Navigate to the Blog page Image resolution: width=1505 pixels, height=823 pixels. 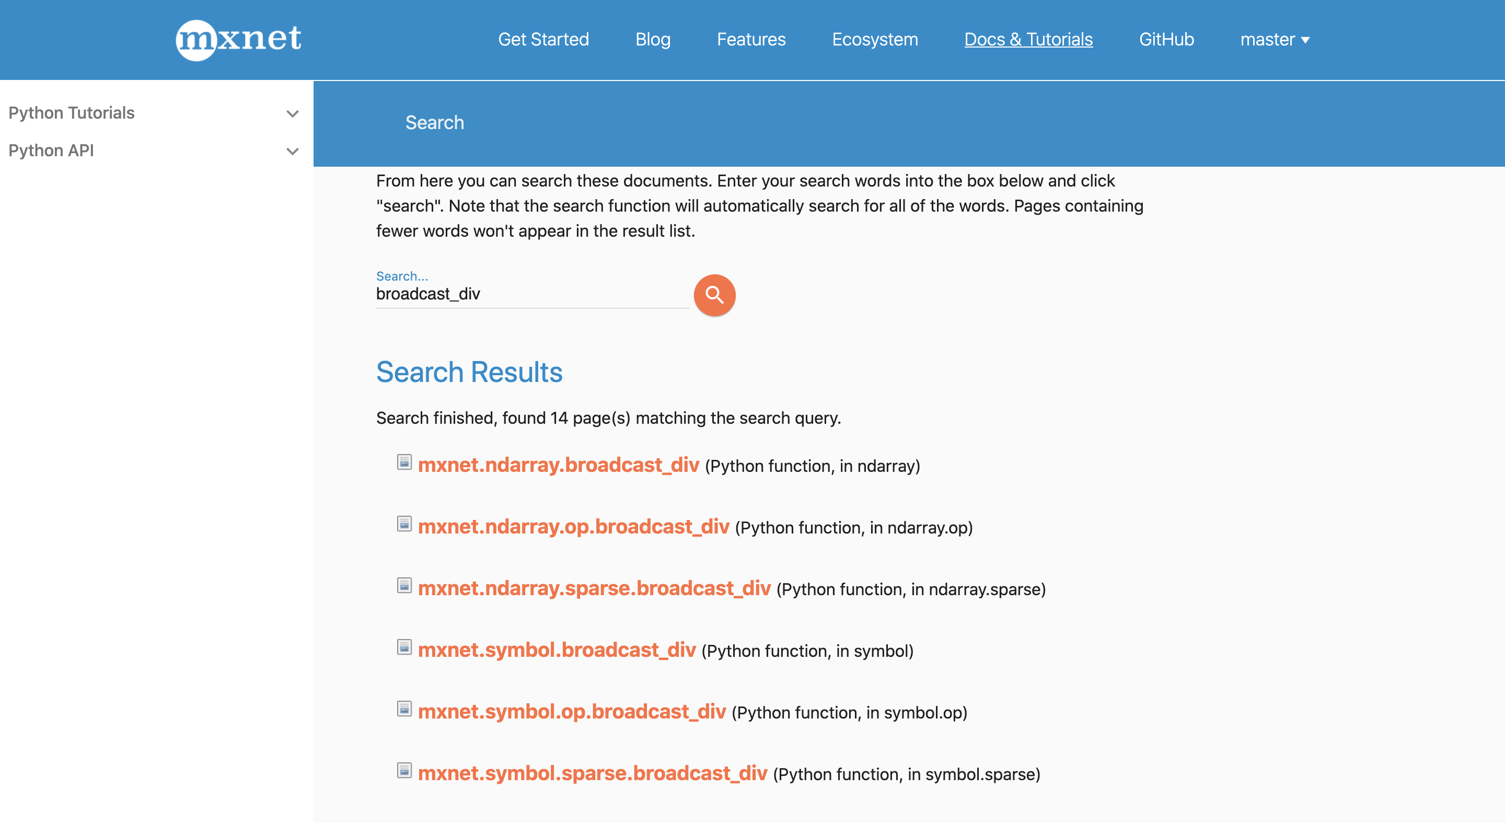click(x=653, y=39)
